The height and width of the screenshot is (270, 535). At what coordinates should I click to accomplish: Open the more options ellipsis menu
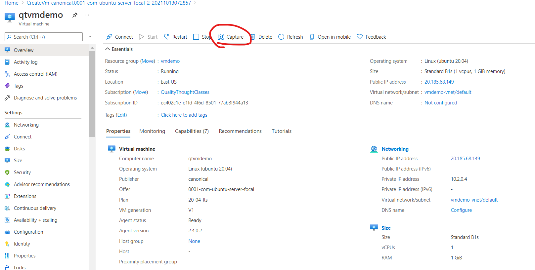[87, 15]
